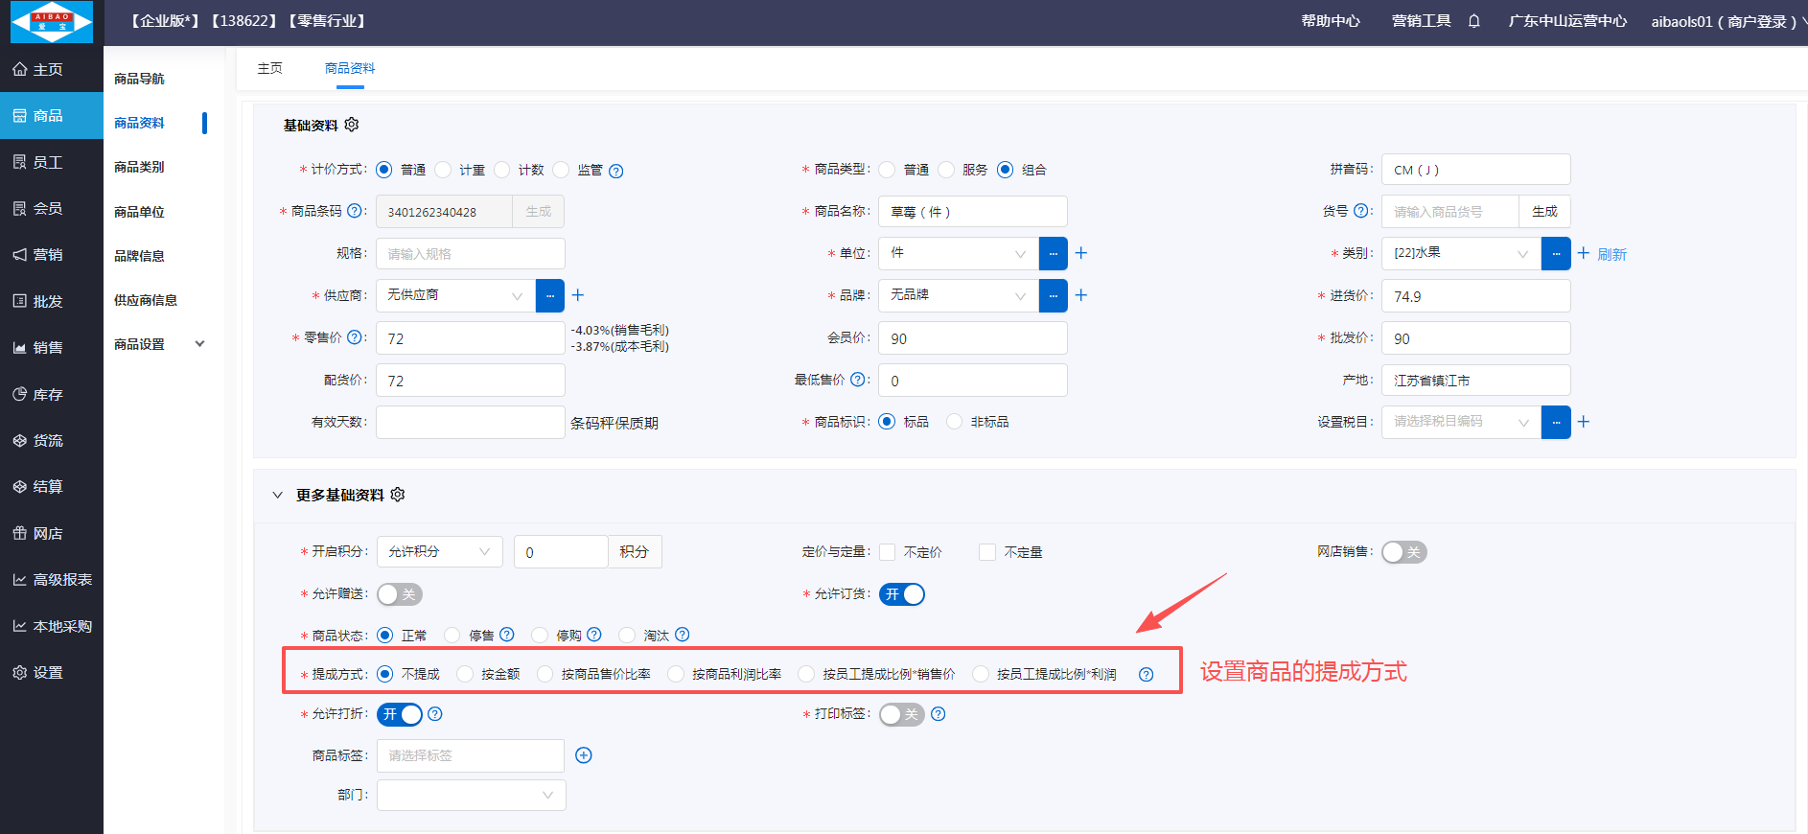
Task: Toggle the 允许订货 switch off
Action: tap(902, 594)
